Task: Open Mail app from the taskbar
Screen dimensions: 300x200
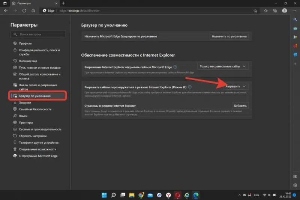Action: pos(150,195)
